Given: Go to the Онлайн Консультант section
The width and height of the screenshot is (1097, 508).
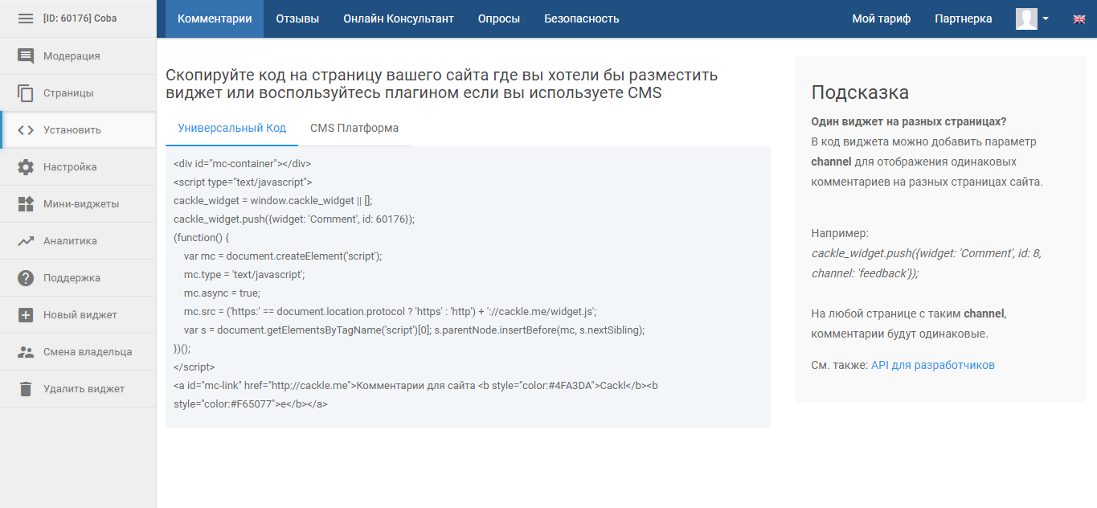Looking at the screenshot, I should pos(399,18).
